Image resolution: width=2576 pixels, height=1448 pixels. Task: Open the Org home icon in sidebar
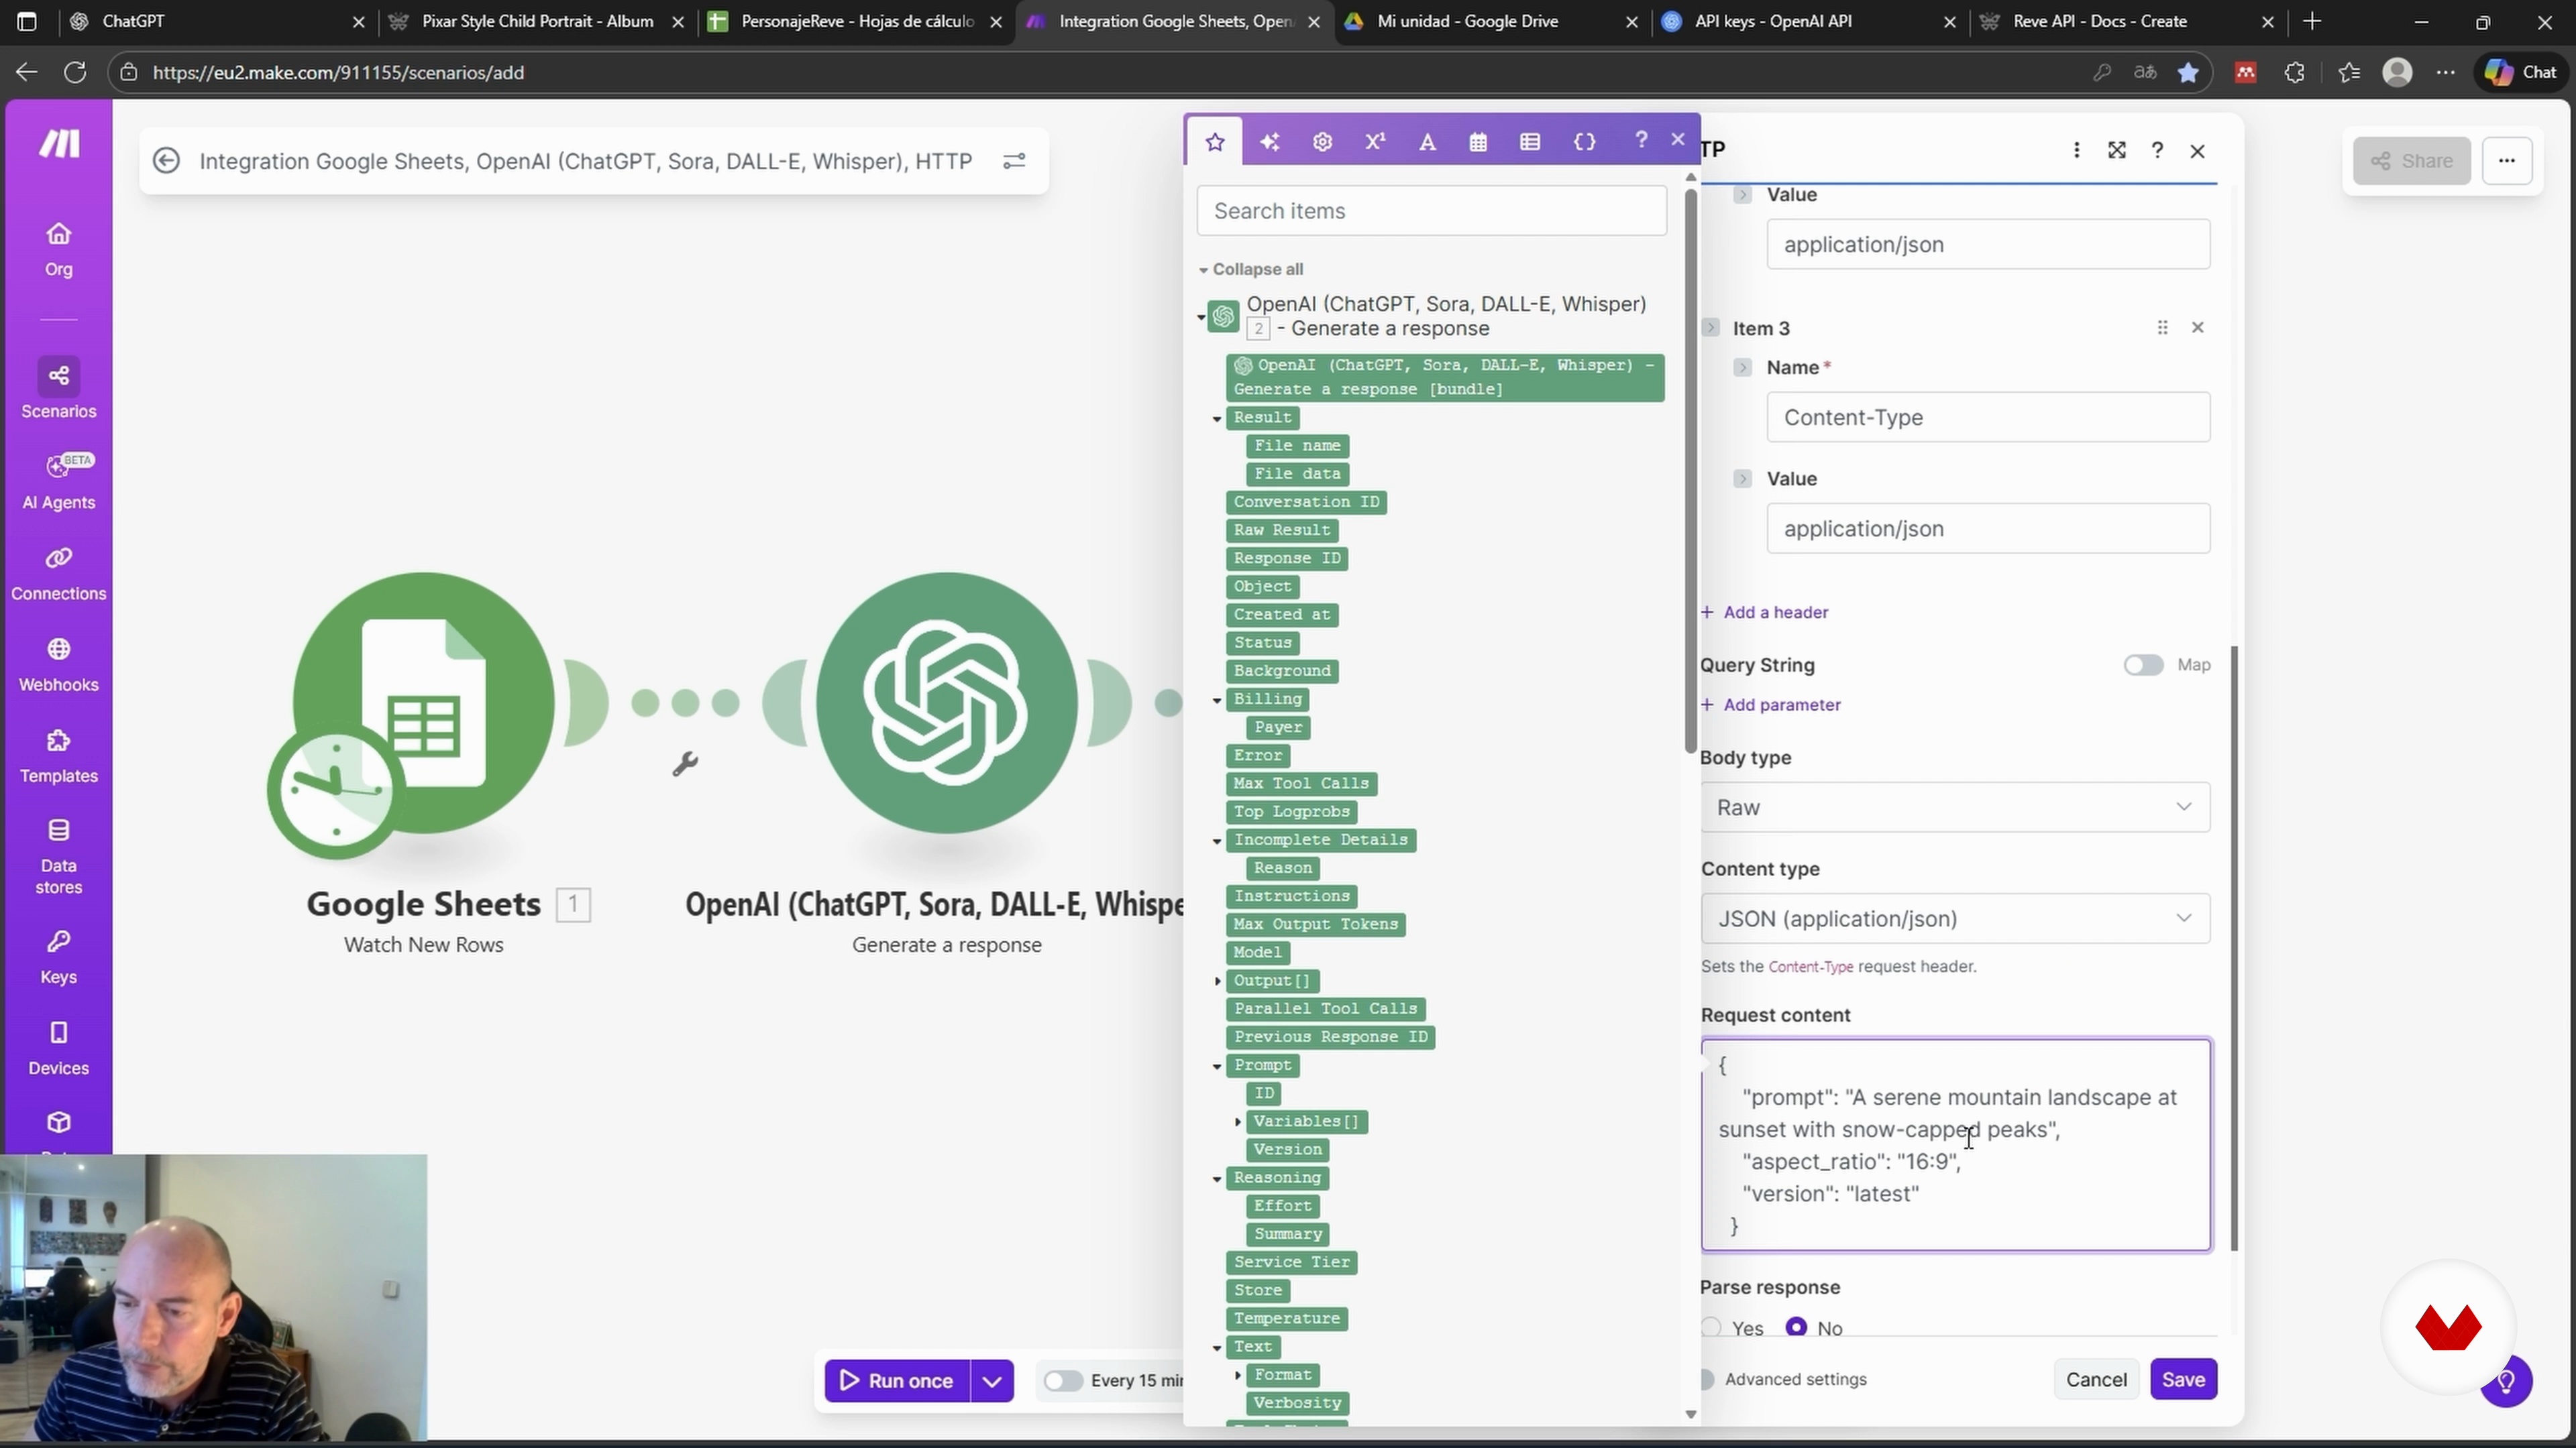(59, 249)
